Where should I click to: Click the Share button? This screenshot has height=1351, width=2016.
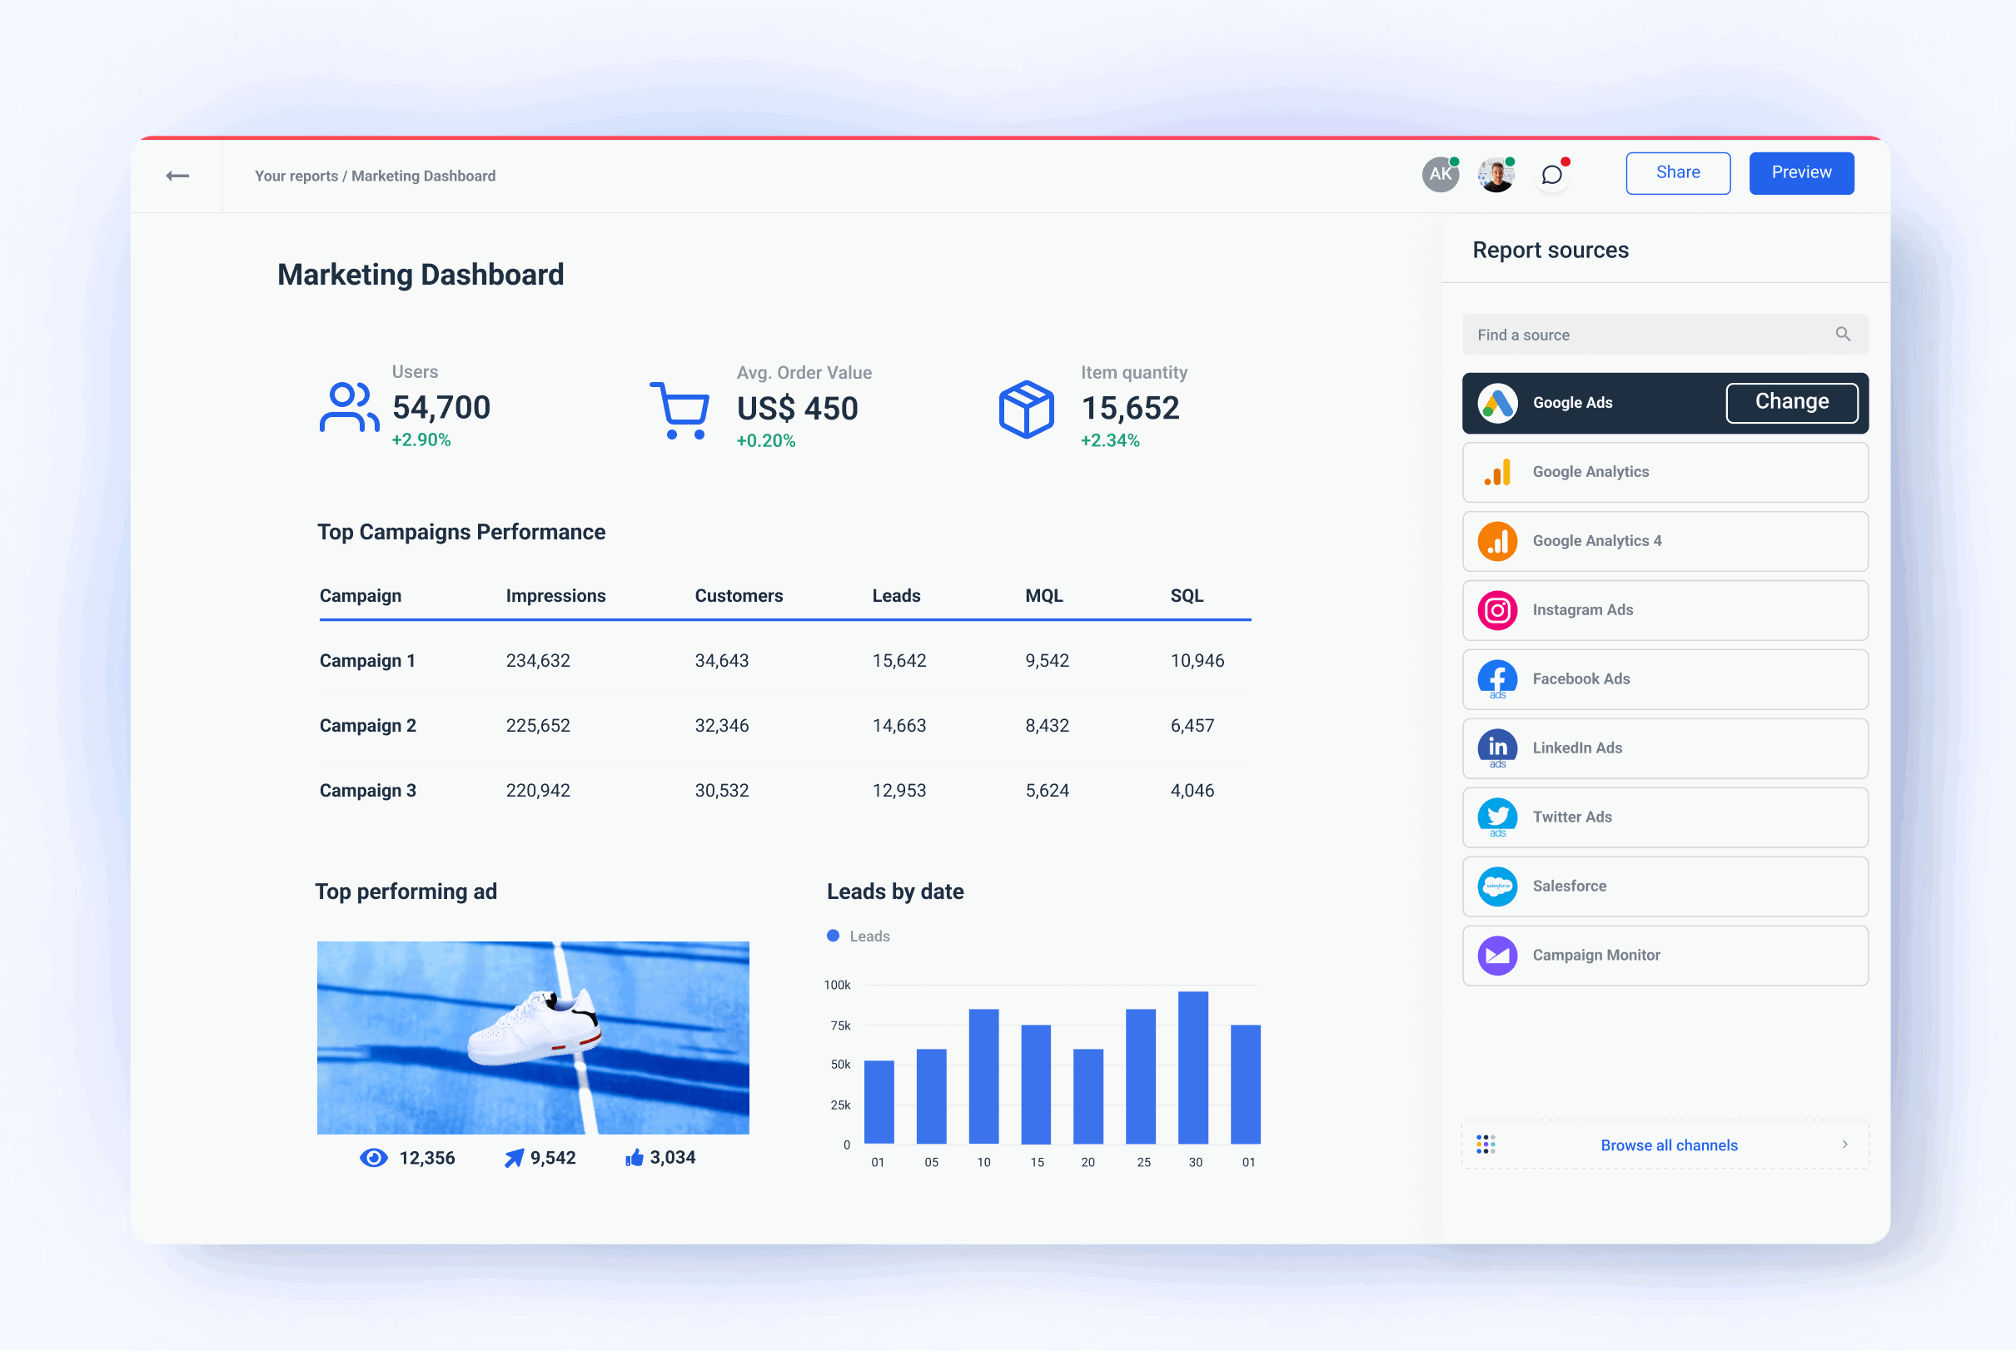pos(1677,172)
